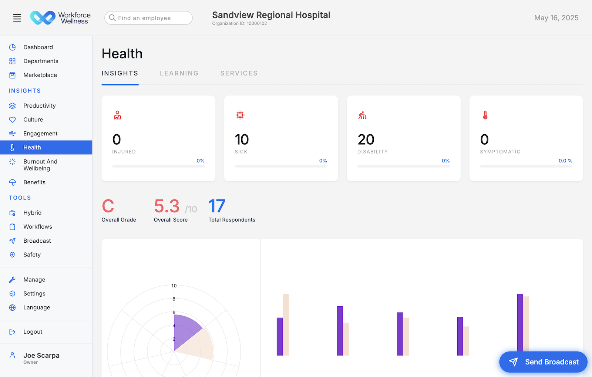Click the Sick progress bar
The image size is (592, 377).
281,166
